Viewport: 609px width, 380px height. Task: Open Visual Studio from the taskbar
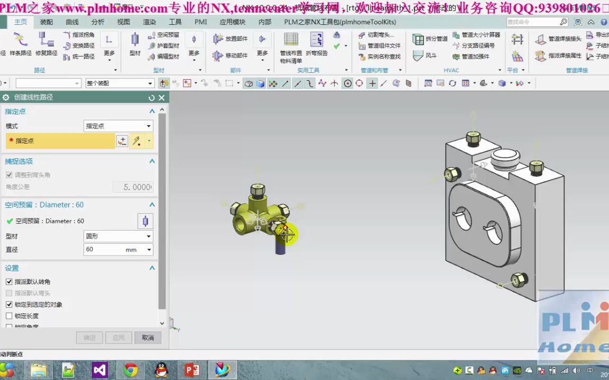[99, 370]
